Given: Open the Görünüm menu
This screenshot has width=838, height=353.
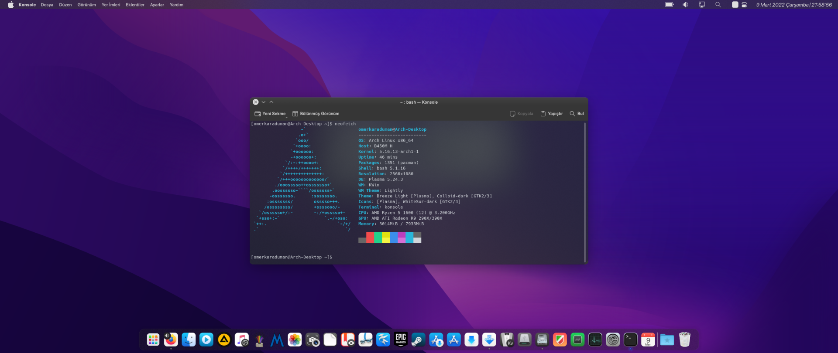Looking at the screenshot, I should tap(87, 5).
